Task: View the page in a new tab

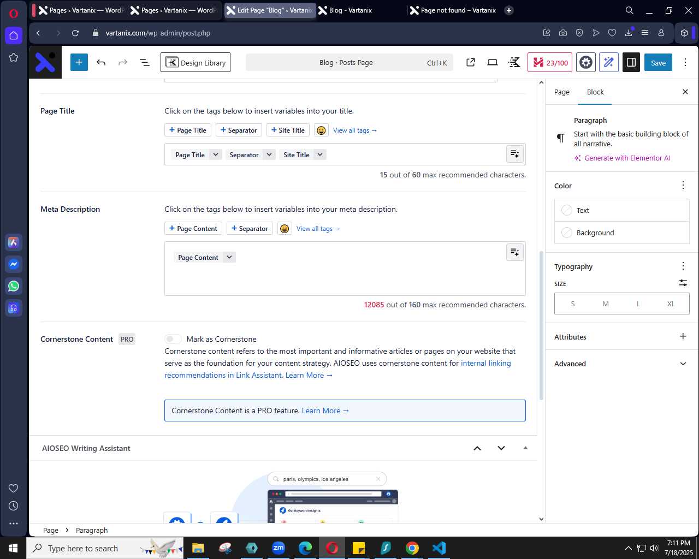Action: click(x=470, y=62)
